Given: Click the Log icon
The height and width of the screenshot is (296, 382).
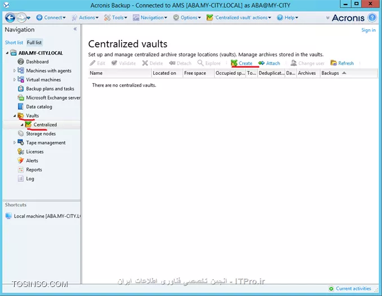Looking at the screenshot, I should [x=21, y=178].
